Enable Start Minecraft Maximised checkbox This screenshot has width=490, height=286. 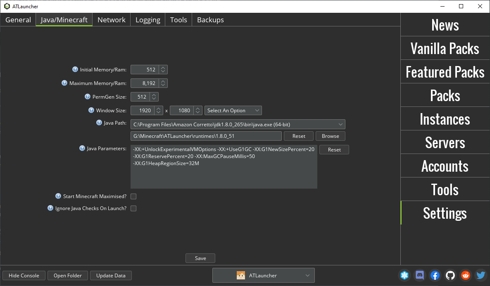coord(133,196)
